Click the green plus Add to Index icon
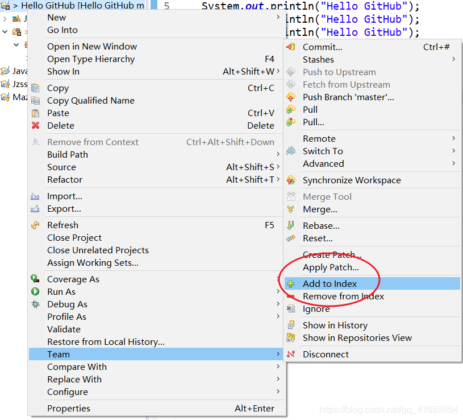Image resolution: width=463 pixels, height=420 pixels. click(x=291, y=283)
